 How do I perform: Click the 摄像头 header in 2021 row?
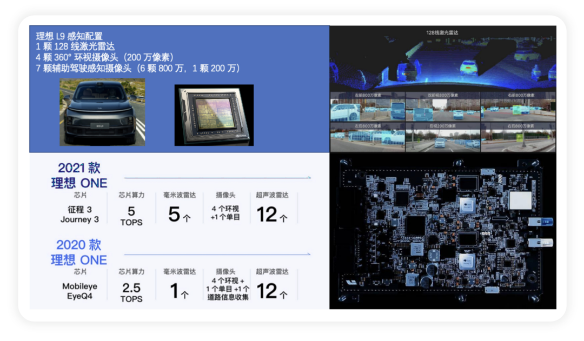click(x=225, y=195)
